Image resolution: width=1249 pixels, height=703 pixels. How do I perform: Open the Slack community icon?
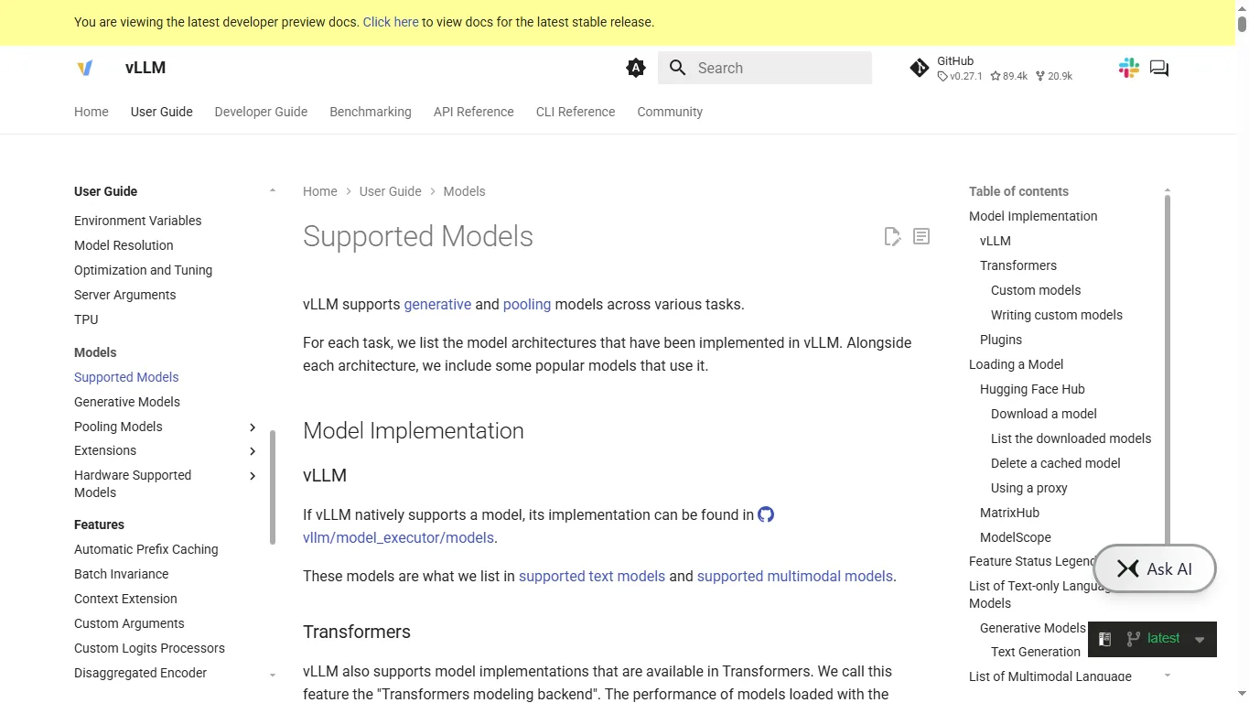coord(1129,68)
